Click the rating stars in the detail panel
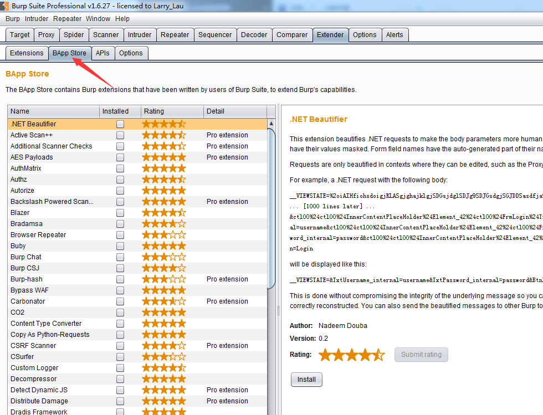Screen dimensions: 543x415 coord(351,355)
